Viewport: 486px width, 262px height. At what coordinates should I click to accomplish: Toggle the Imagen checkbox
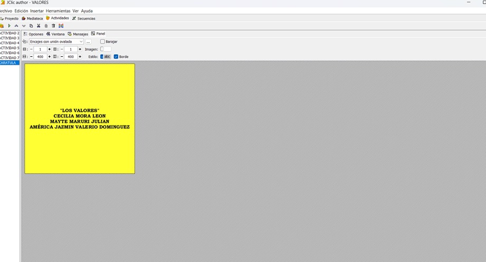(102, 49)
